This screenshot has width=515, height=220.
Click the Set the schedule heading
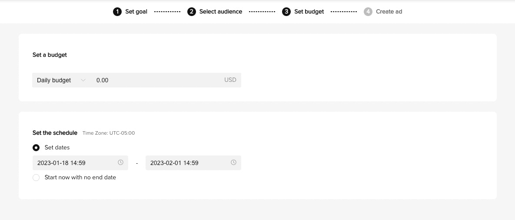(x=55, y=133)
